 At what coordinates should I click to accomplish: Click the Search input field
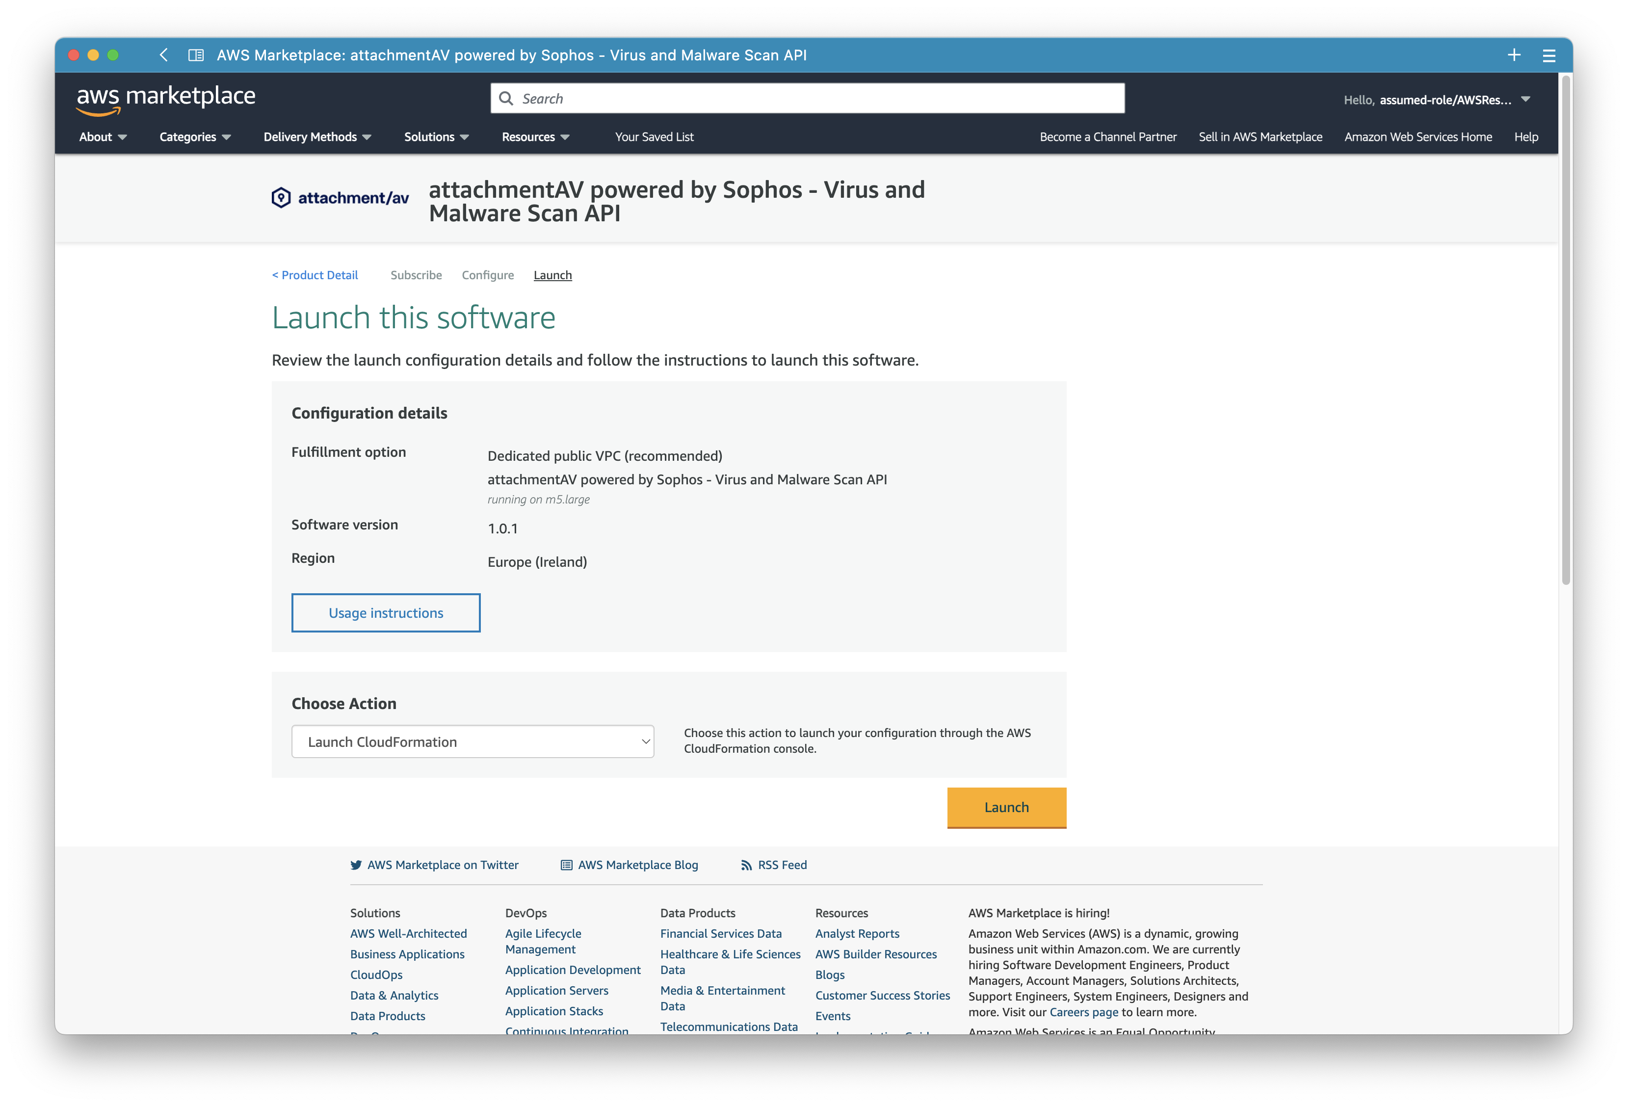pos(807,98)
